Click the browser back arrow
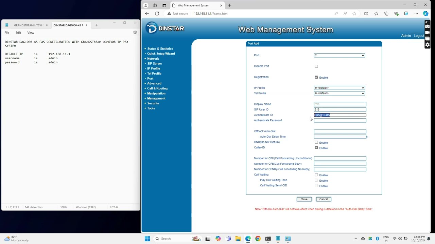 [147, 14]
